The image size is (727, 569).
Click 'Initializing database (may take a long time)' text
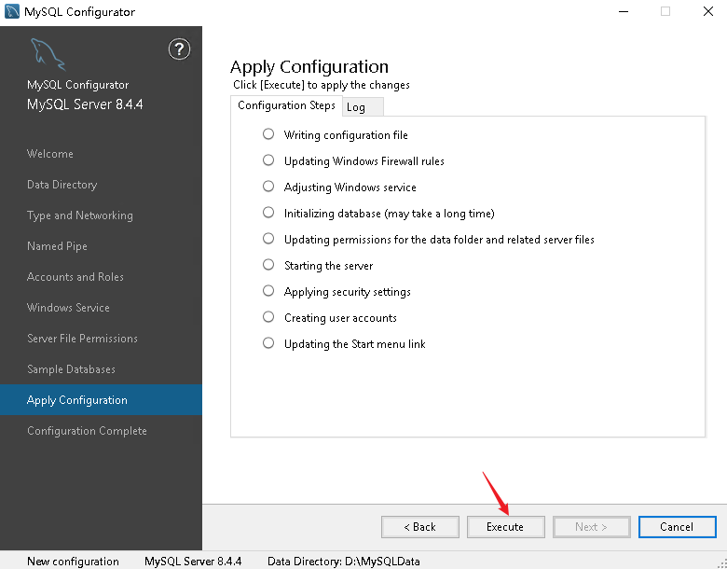[389, 214]
